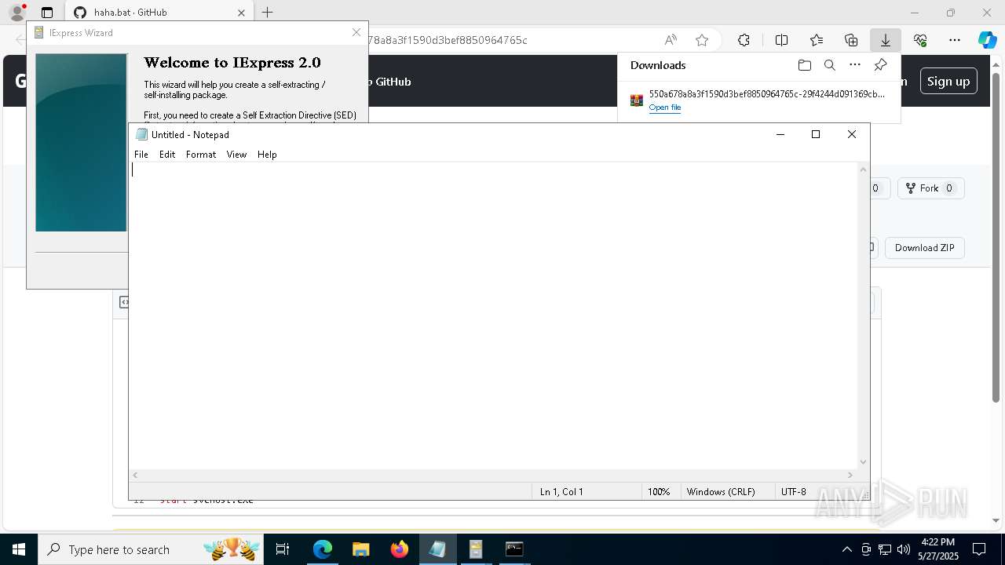
Task: Open the File menu in Notepad
Action: 141,155
